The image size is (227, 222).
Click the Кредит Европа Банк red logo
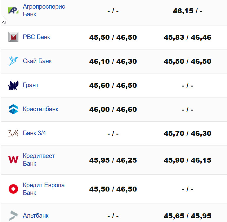coord(14,189)
